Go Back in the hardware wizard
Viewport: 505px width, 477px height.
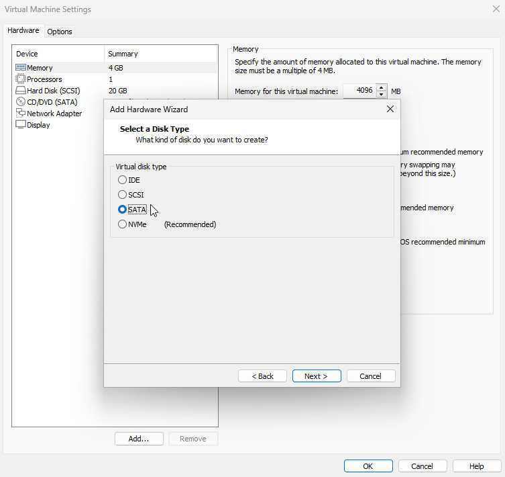[262, 376]
